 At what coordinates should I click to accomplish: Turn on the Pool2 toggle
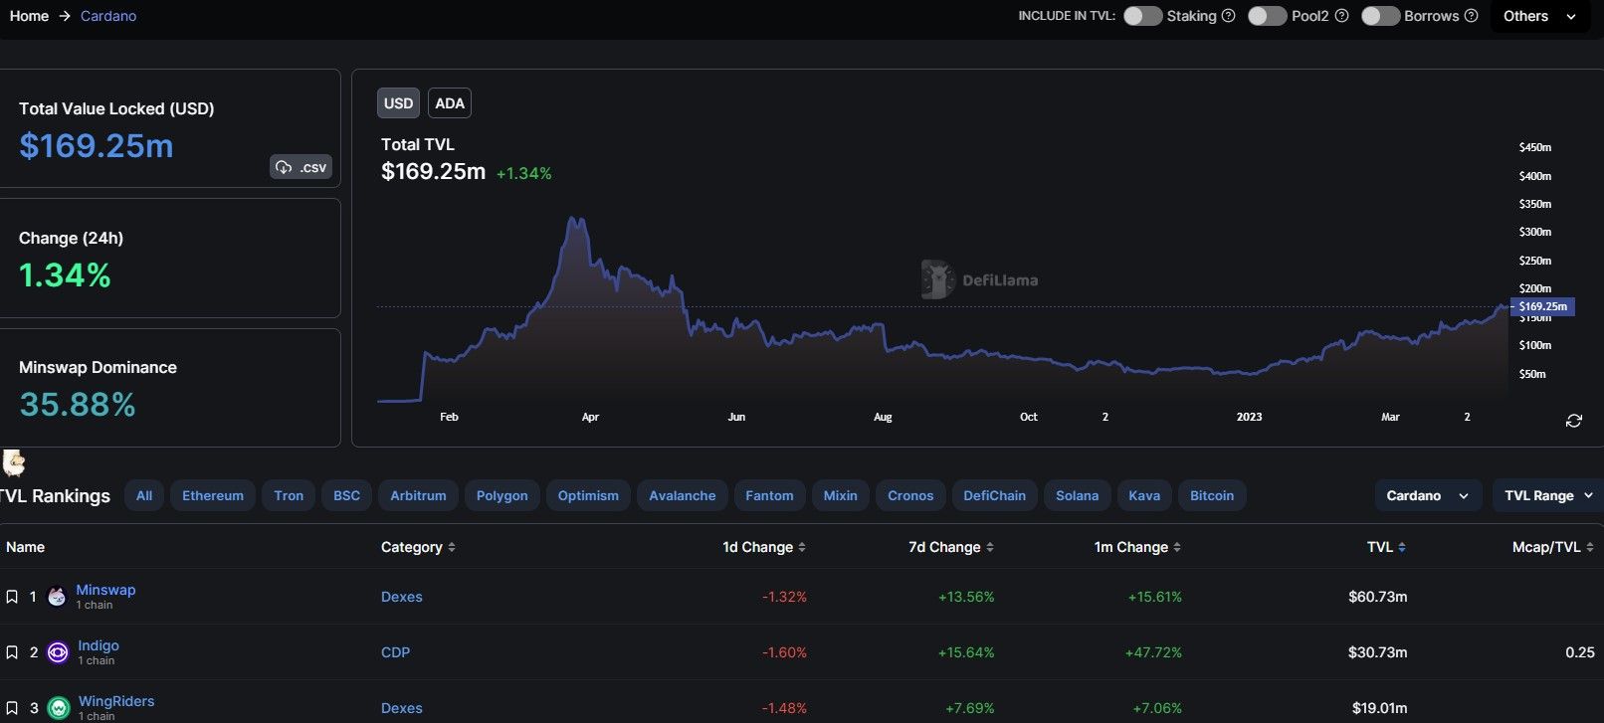(1267, 16)
